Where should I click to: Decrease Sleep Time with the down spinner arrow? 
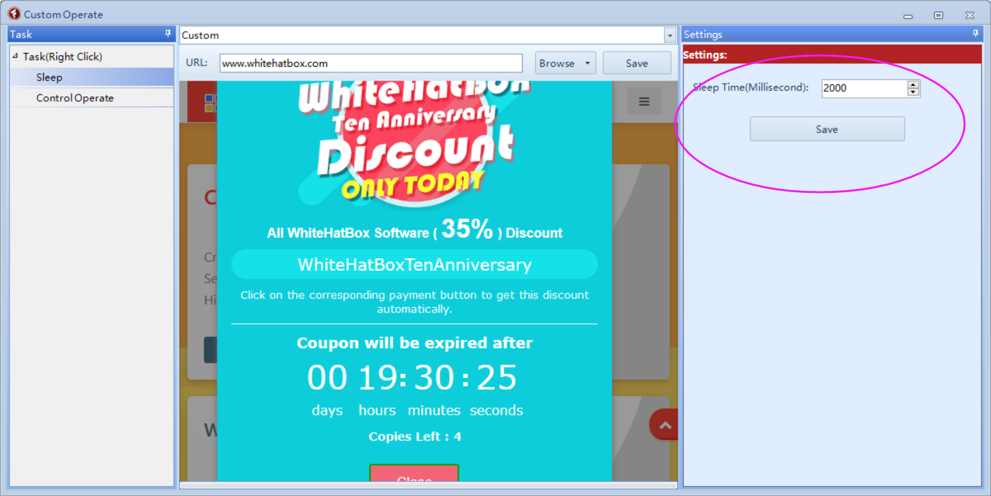coord(913,92)
